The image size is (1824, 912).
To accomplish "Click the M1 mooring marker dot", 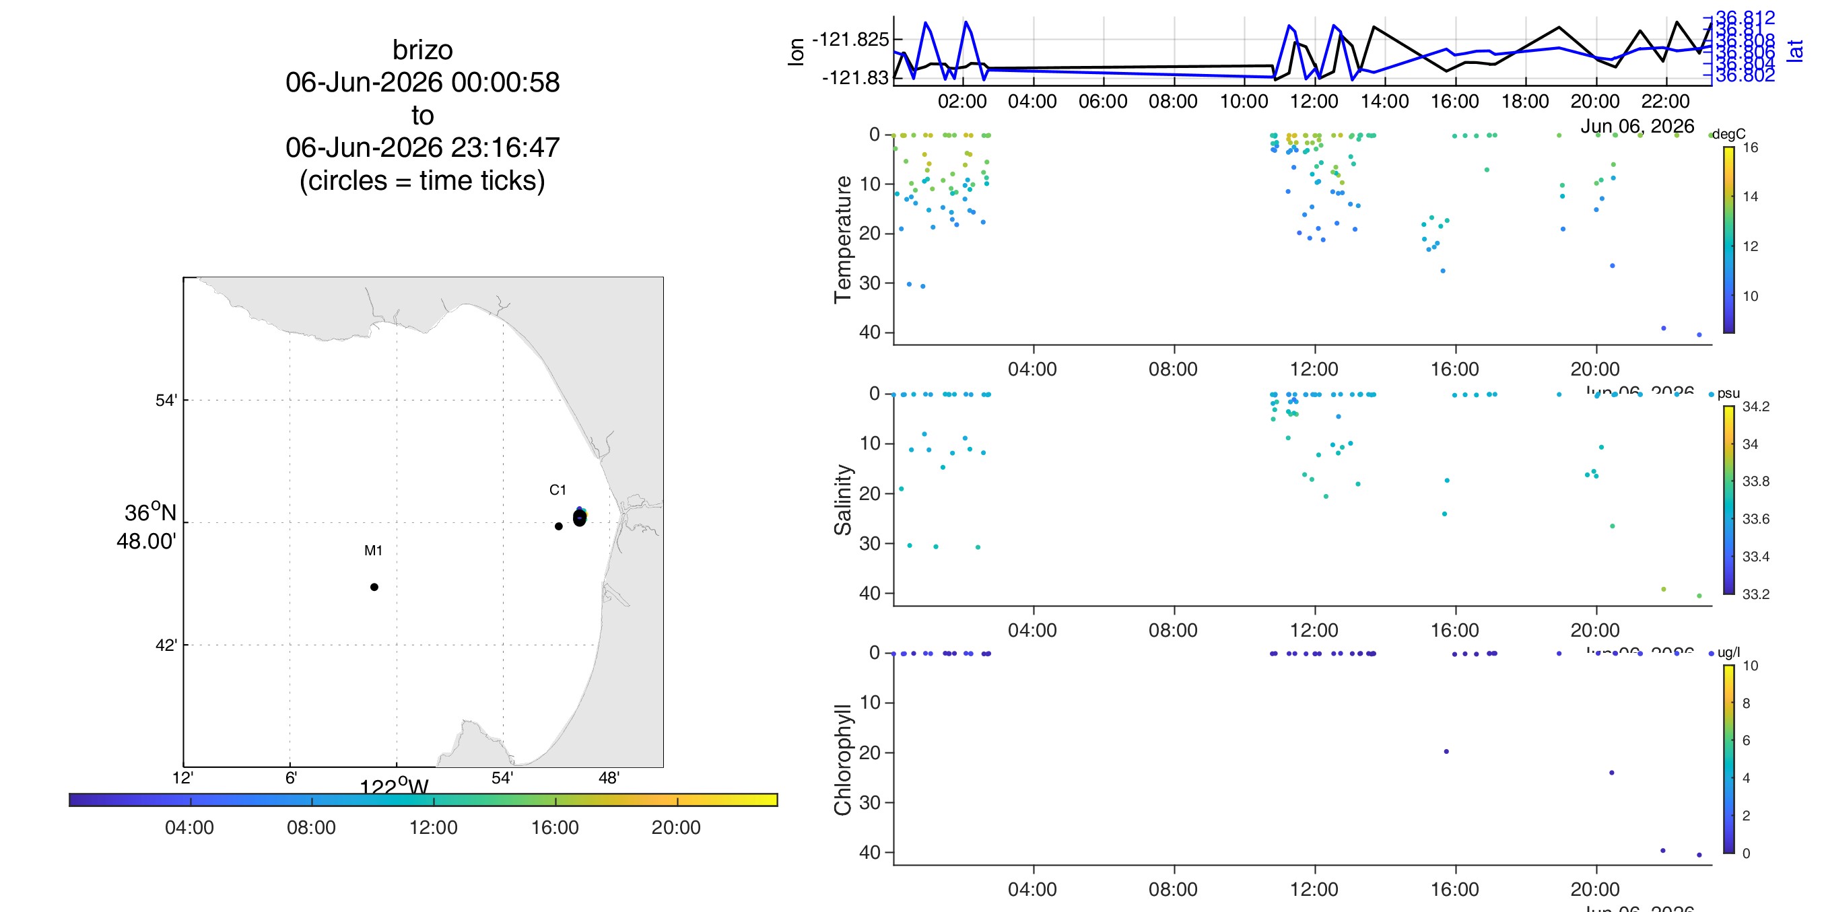I will tap(374, 587).
